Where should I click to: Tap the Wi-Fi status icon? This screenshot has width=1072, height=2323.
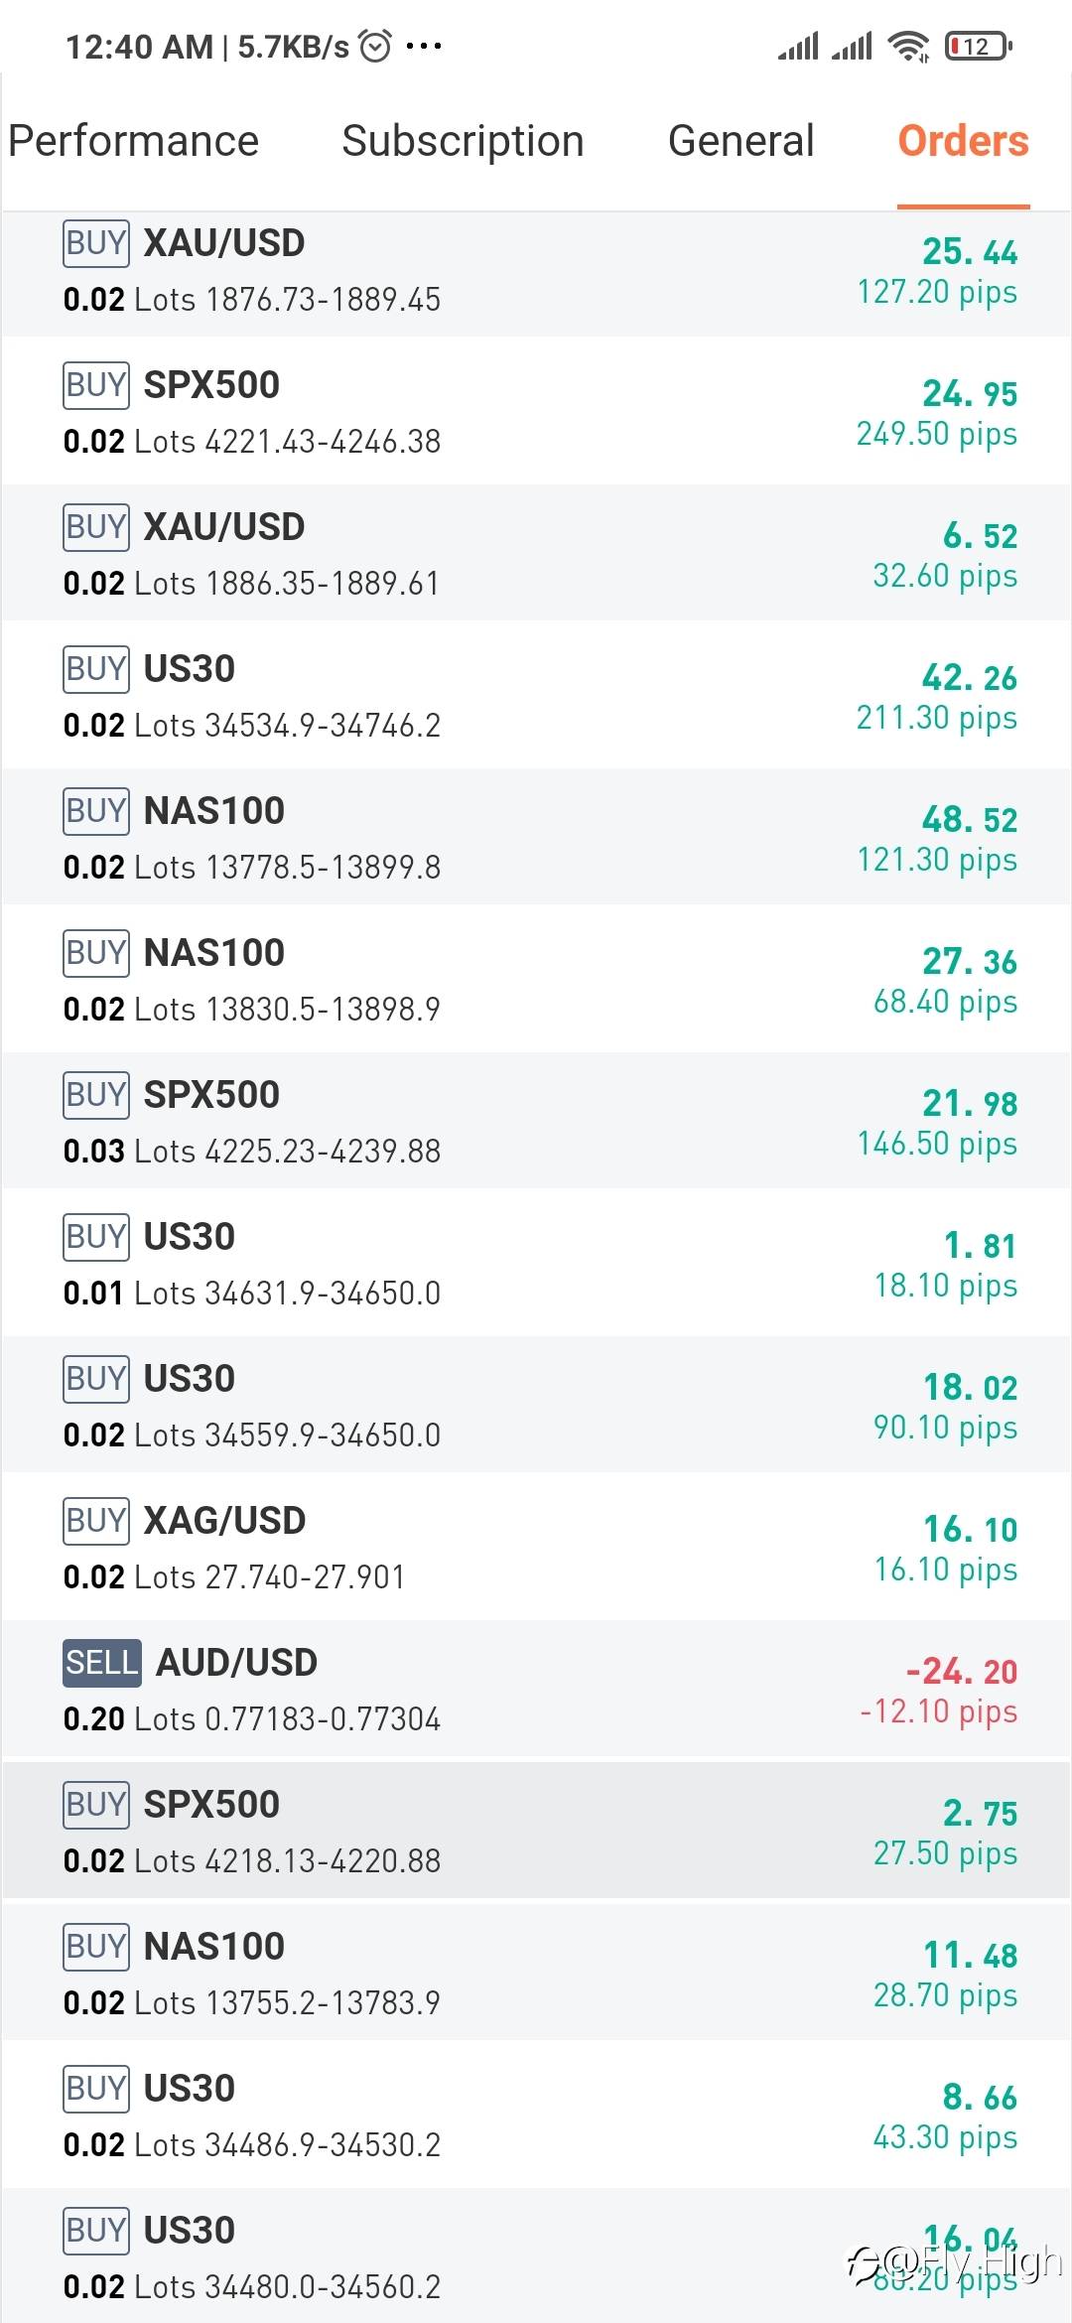pos(907,46)
